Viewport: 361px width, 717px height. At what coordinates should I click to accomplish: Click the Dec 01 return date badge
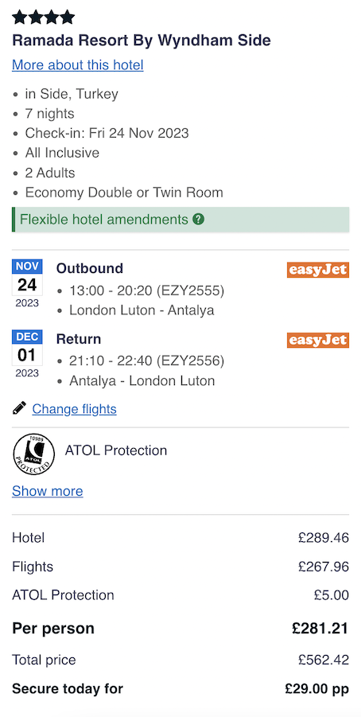(x=27, y=354)
